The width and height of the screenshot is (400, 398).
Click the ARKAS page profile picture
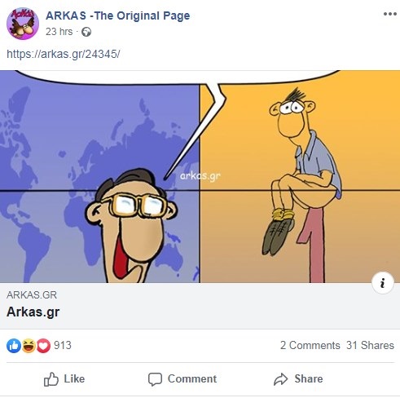(23, 24)
